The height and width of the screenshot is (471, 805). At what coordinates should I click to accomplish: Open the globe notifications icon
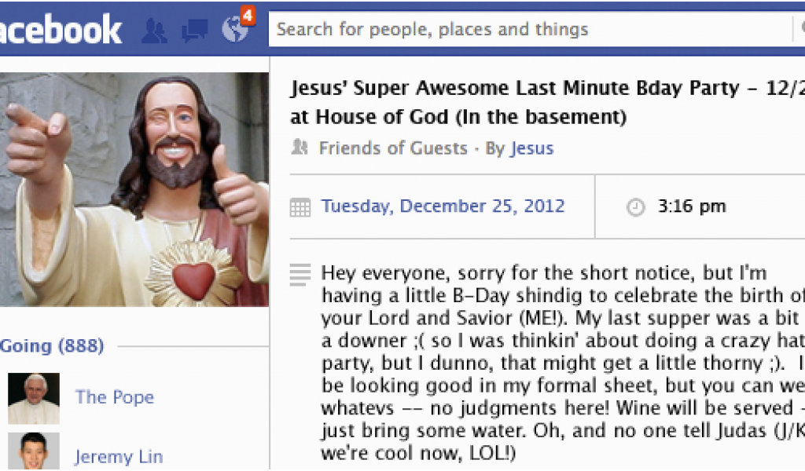click(234, 30)
